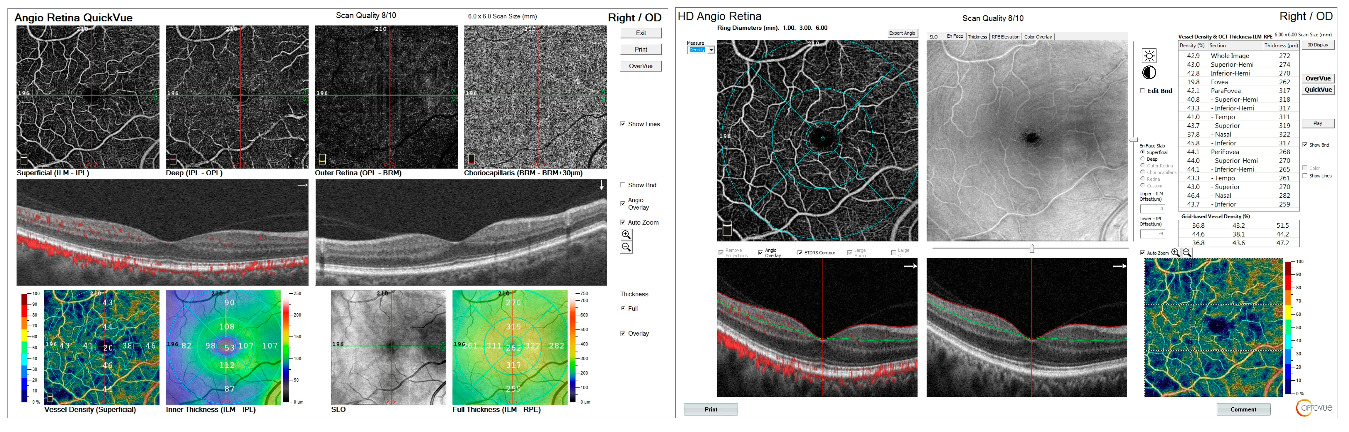Adjust horizontal slider under En Face image
Viewport: 1349px width, 432px height.
[1032, 248]
